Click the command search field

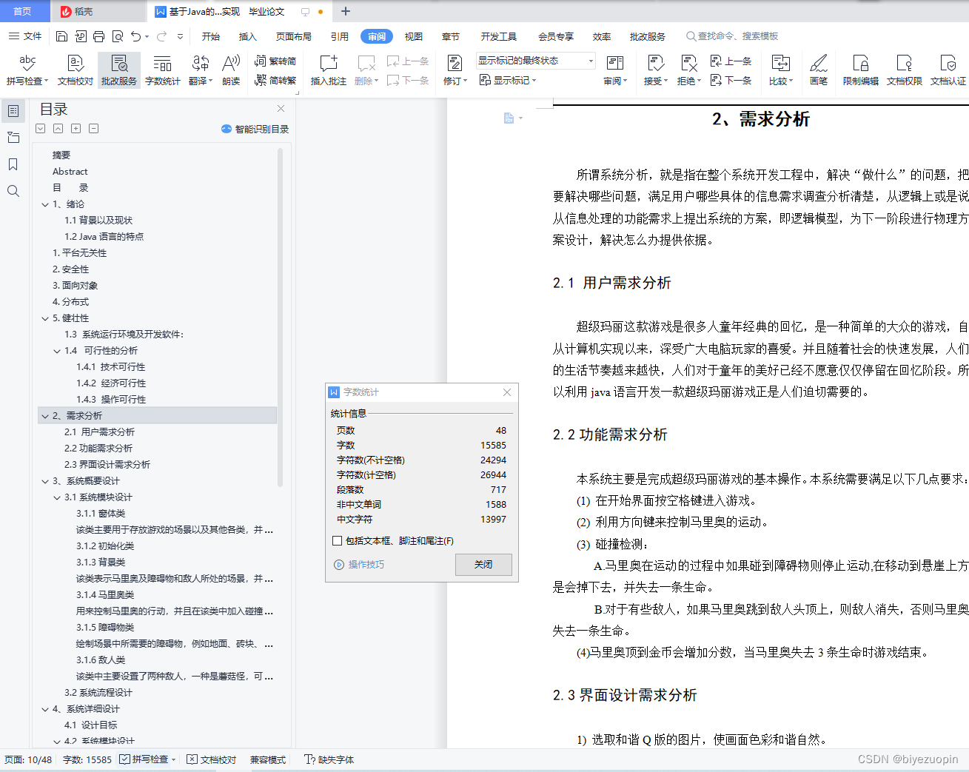coord(733,36)
